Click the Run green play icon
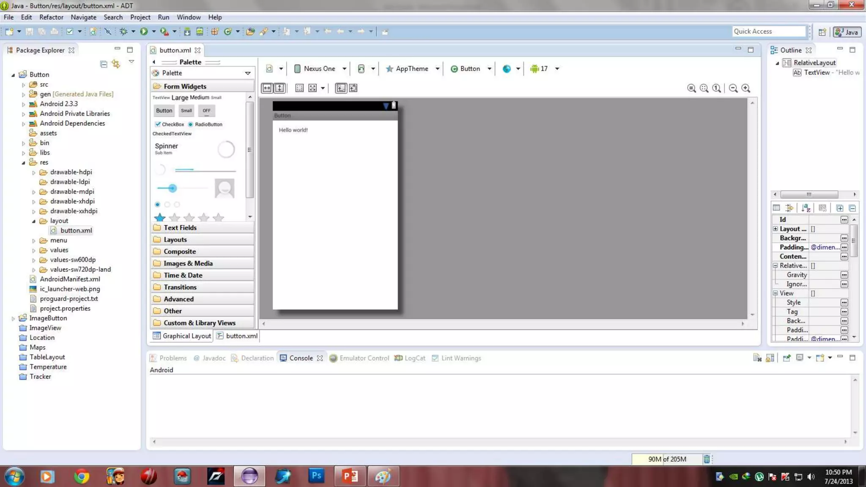This screenshot has width=866, height=487. pyautogui.click(x=144, y=31)
